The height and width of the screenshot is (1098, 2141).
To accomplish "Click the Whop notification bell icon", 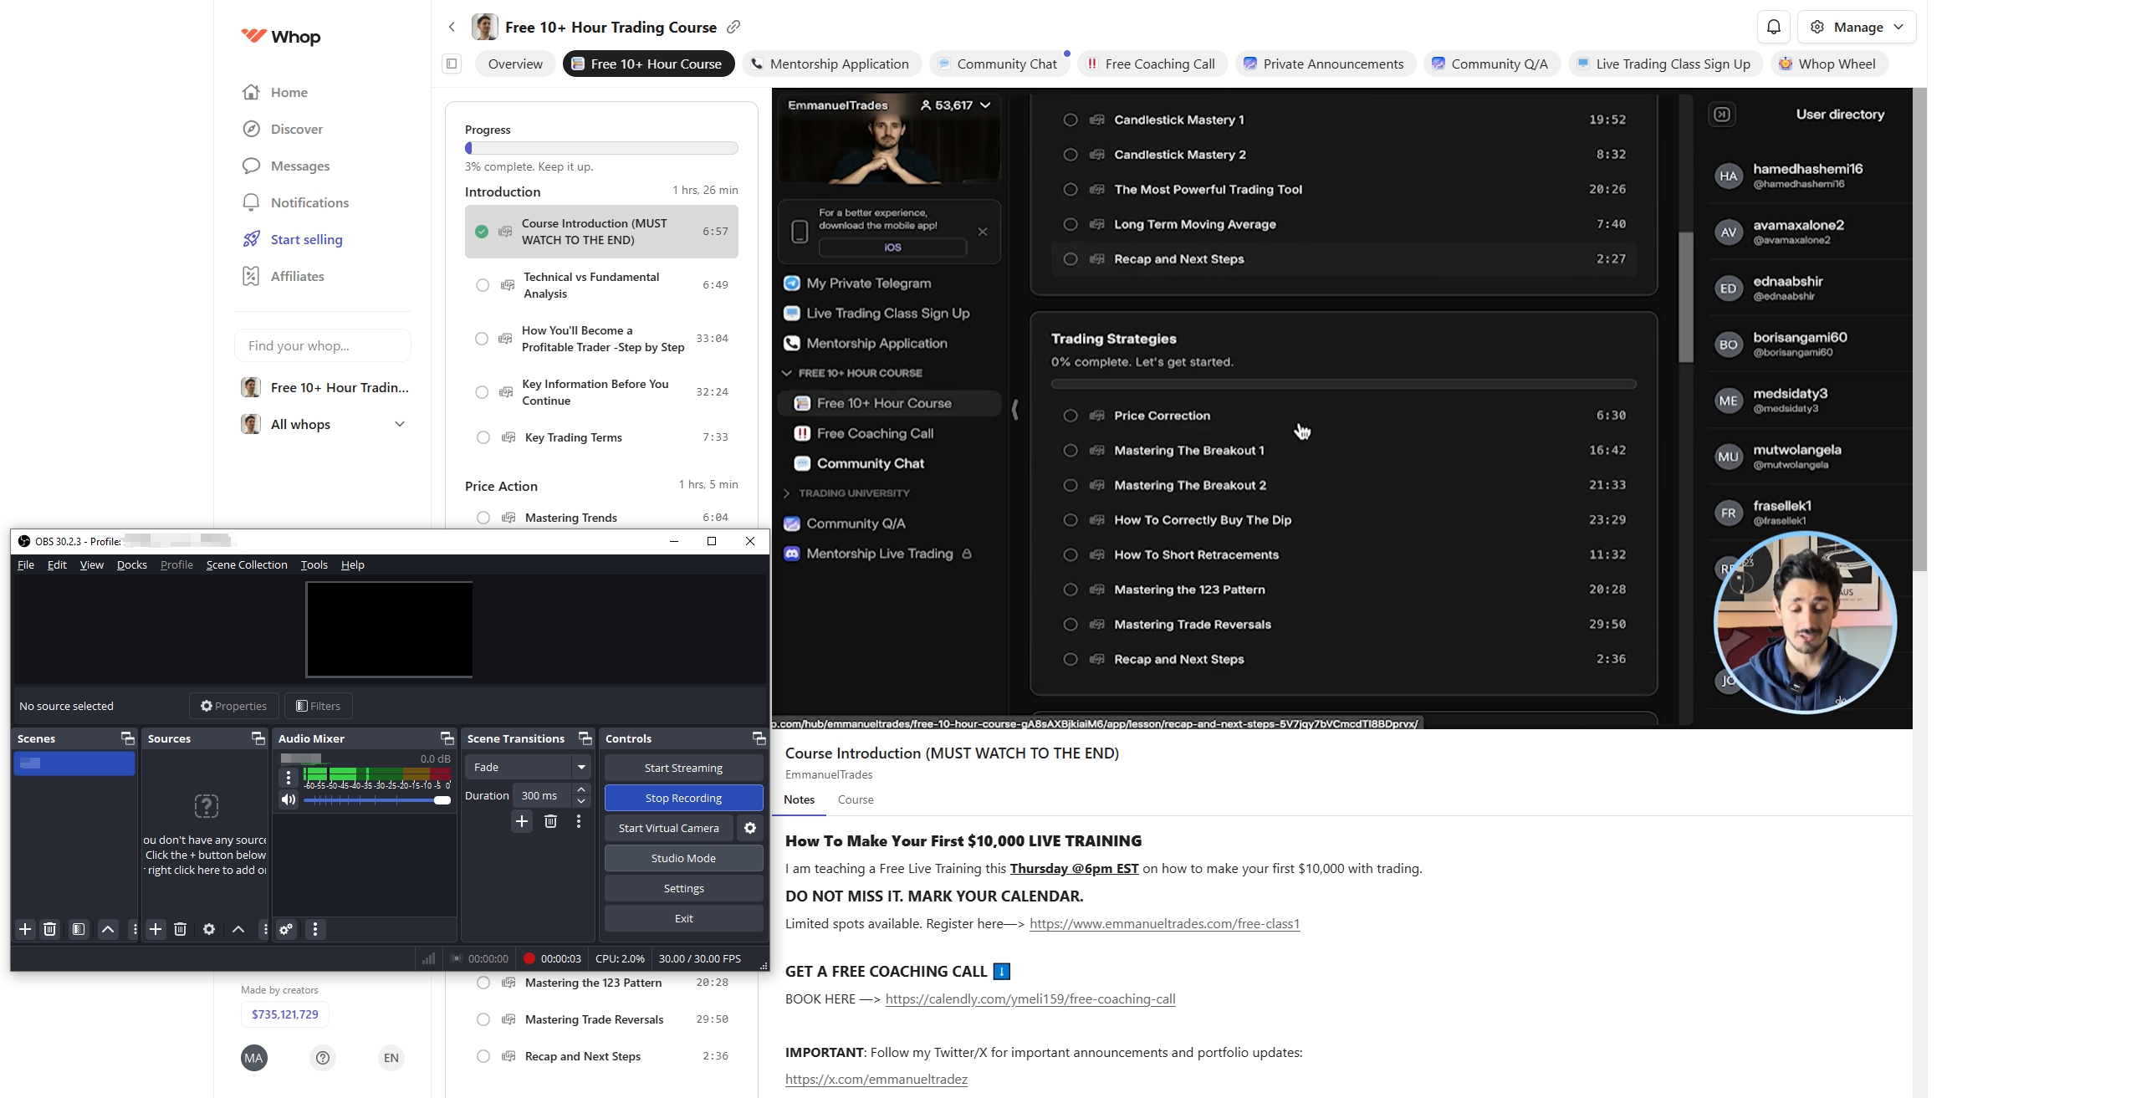I will [x=1773, y=27].
